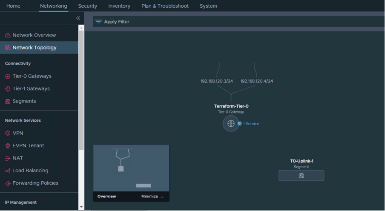Click the Segments sidebar icon

click(8, 101)
